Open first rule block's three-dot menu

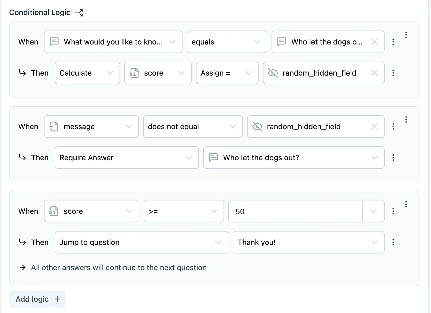click(406, 35)
